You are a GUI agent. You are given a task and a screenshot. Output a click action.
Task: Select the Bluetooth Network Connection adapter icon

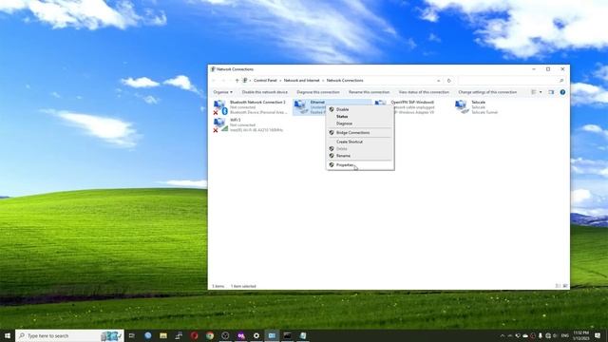(x=219, y=107)
